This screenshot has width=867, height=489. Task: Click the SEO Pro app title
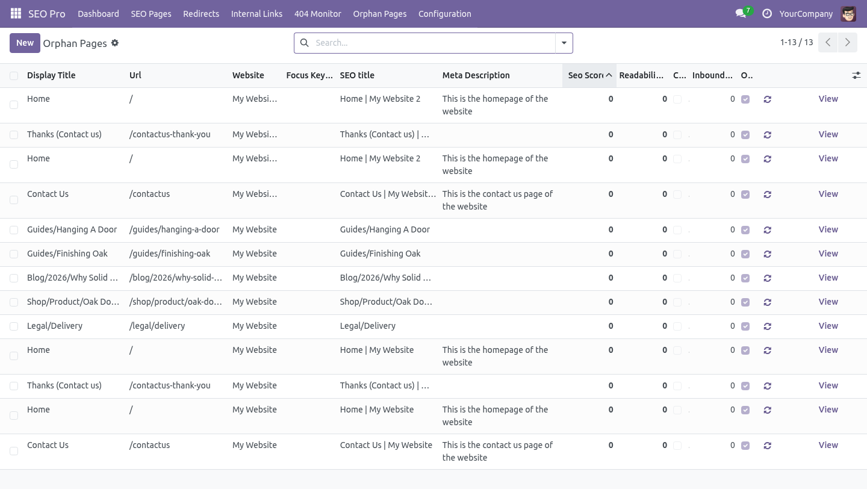coord(47,13)
